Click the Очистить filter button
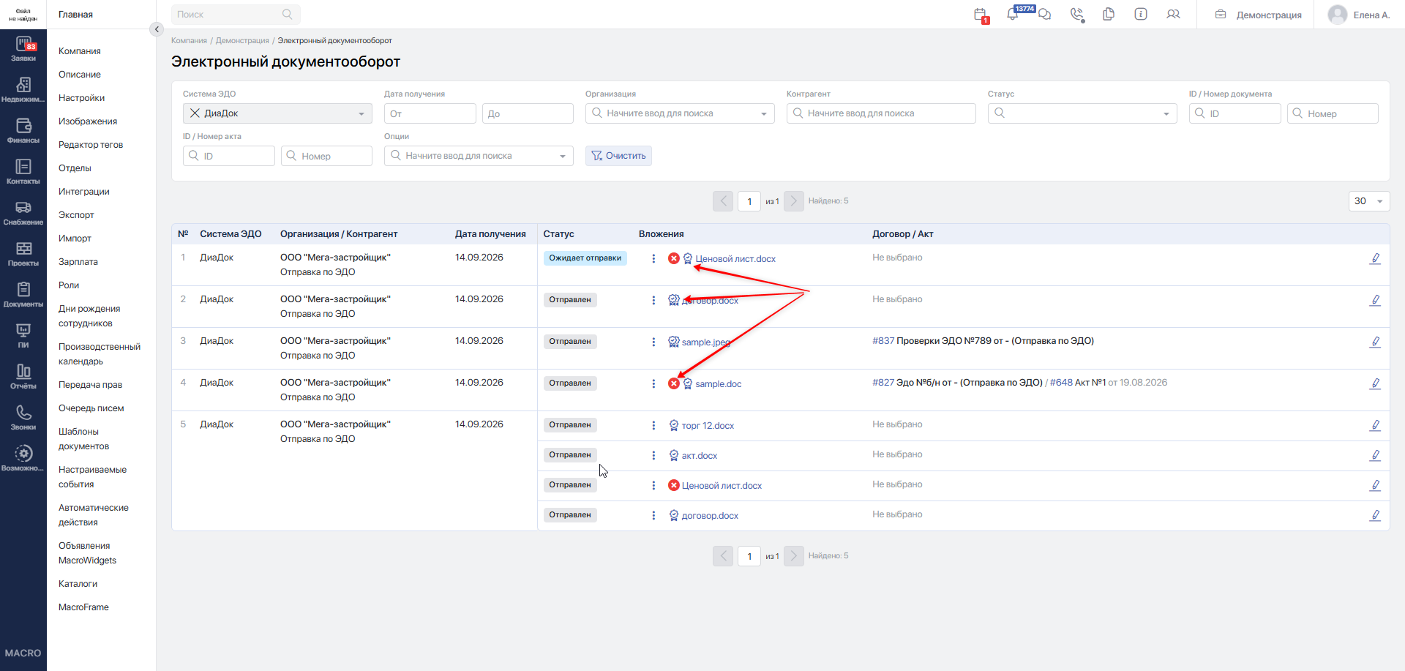Viewport: 1405px width, 671px height. point(618,156)
